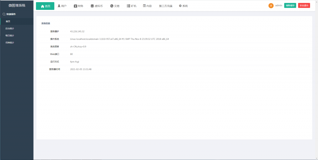Viewport: 318px width, 160px height.
Task: Open 币种统计 in the sidebar
Action: [10, 43]
